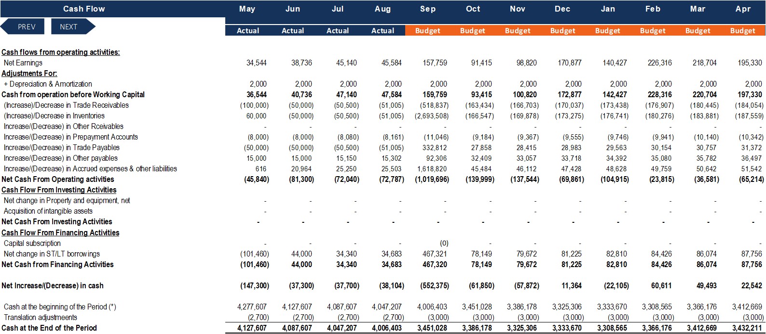This screenshot has width=766, height=334.
Task: Click Sep Accrued expenses value 1,618,820
Action: pyautogui.click(x=433, y=168)
